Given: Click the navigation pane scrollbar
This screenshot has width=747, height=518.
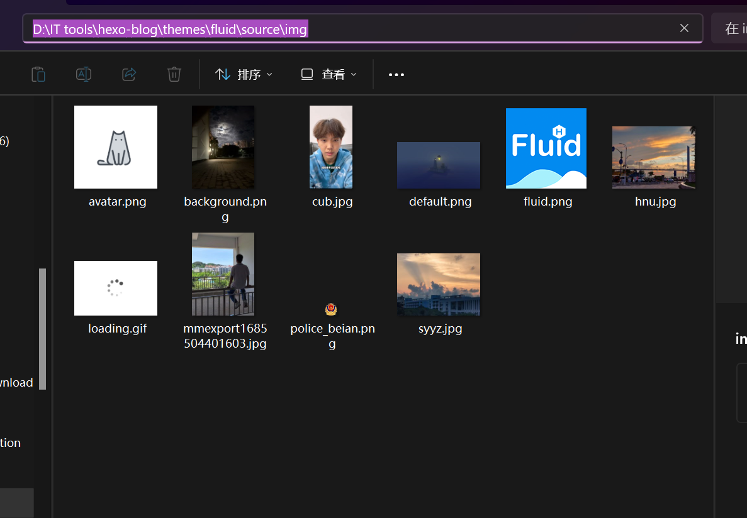Looking at the screenshot, I should [42, 329].
